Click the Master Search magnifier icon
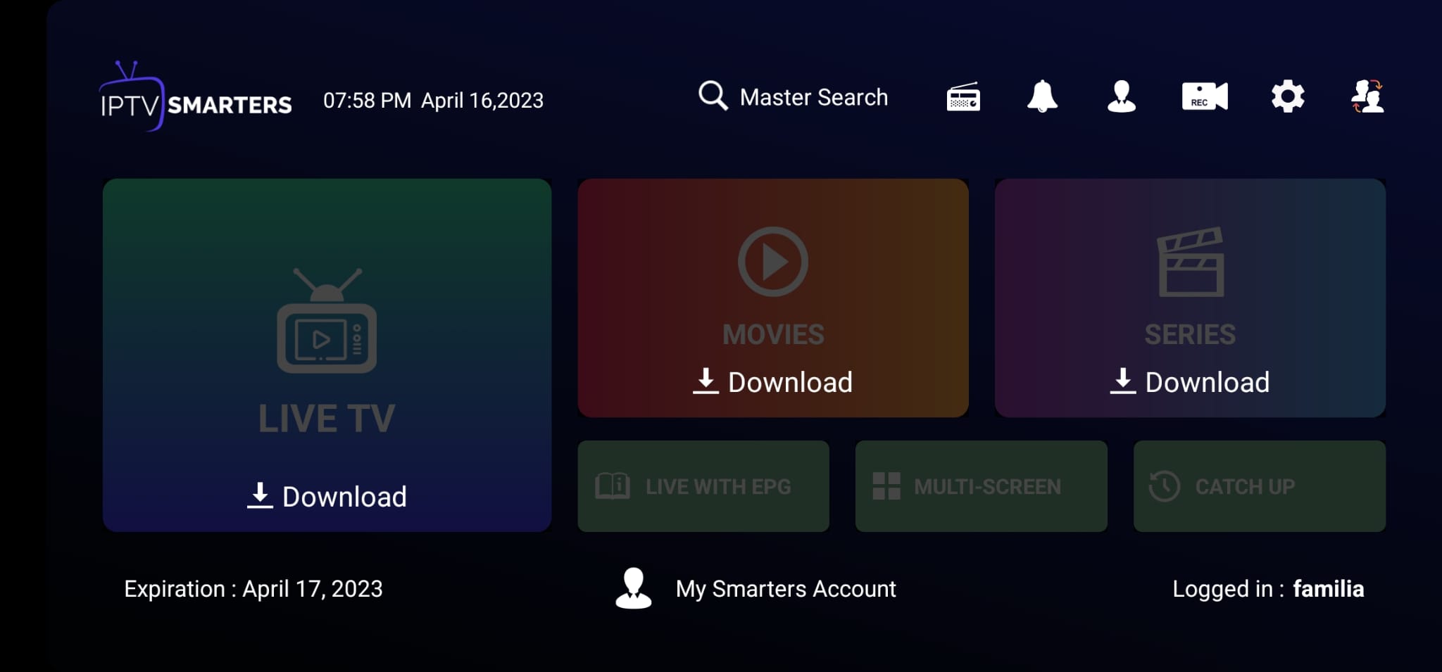 [x=713, y=95]
